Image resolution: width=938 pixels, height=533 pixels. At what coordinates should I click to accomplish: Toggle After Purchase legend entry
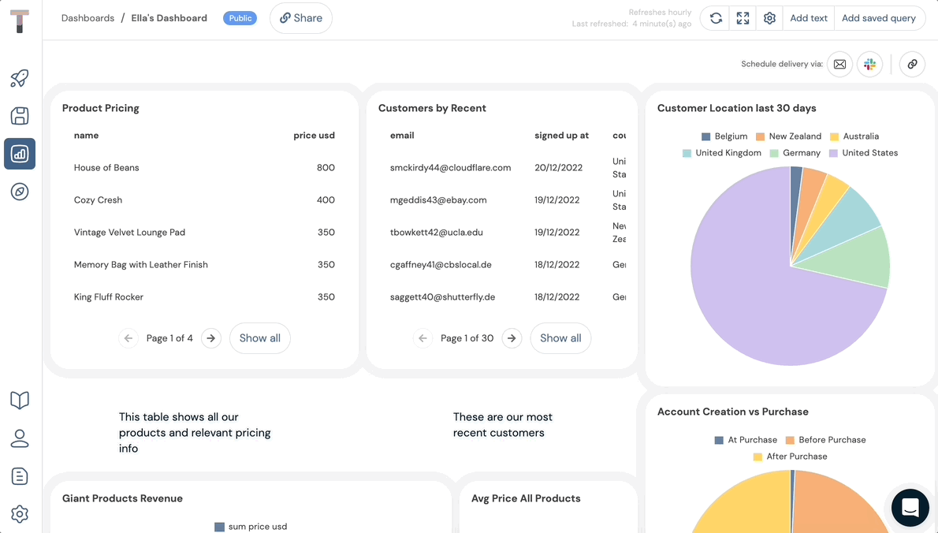(x=791, y=457)
